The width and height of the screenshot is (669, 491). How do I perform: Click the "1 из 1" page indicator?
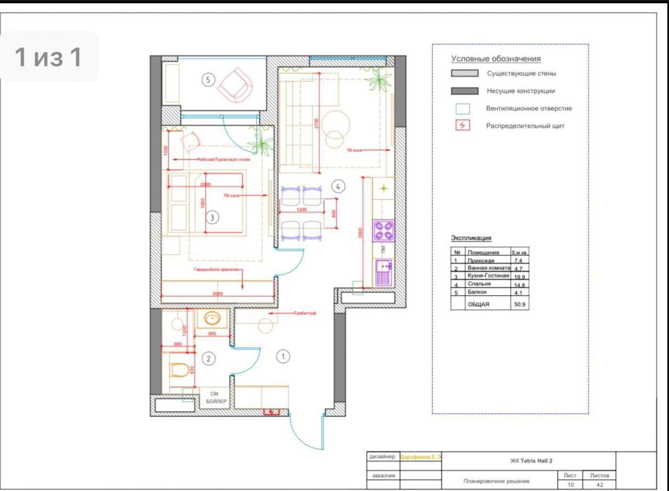click(49, 57)
